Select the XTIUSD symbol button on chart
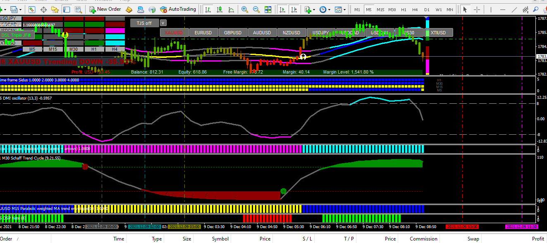This screenshot has width=547, height=243. click(x=438, y=33)
